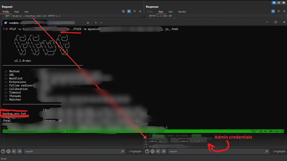The image size is (287, 161).
Task: Open the Response panel hamburger menu
Action: (284, 11)
